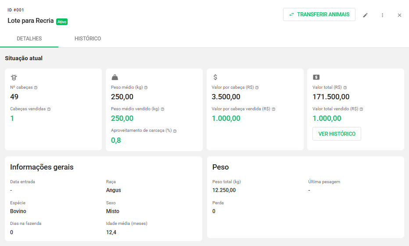The height and width of the screenshot is (246, 409).
Task: Click the weight icon in Peso médio card
Action: [115, 77]
